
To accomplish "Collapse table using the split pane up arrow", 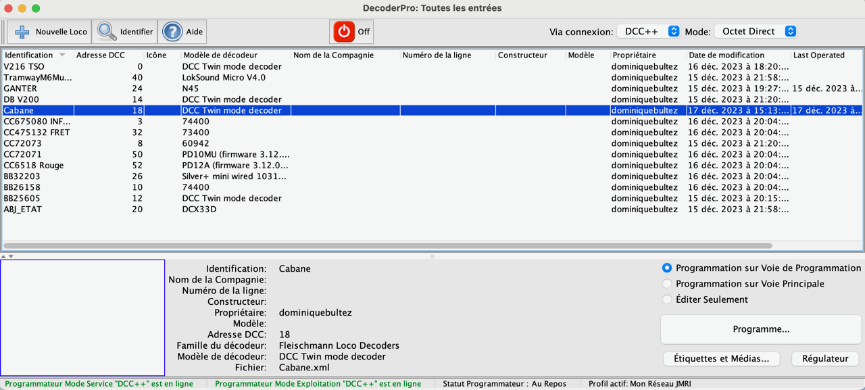I will 3,256.
